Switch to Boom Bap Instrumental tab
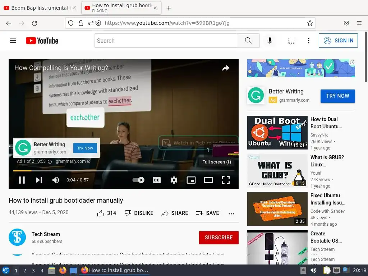Screen dimensions: 368x276 pyautogui.click(x=40, y=8)
